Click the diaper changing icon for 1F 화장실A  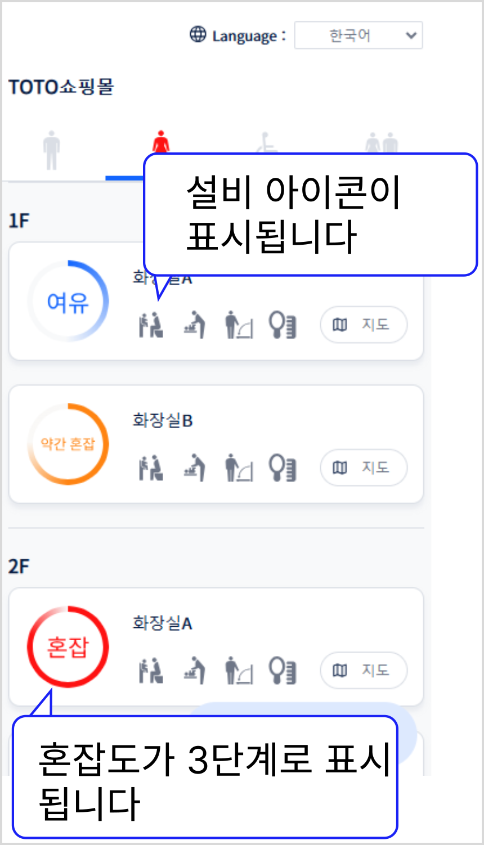point(195,325)
